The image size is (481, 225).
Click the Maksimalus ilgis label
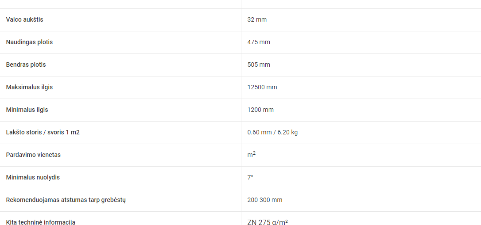(x=29, y=87)
